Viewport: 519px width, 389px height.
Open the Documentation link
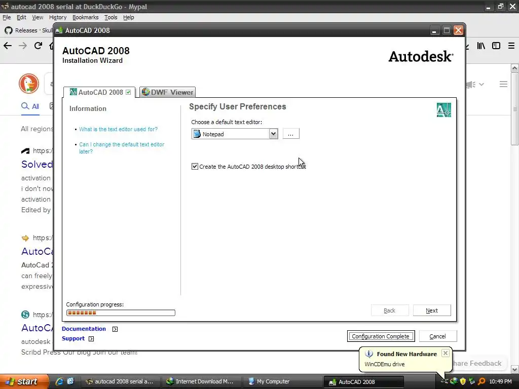point(84,329)
